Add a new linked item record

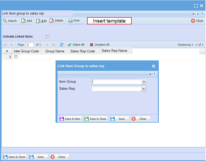tap(27, 21)
